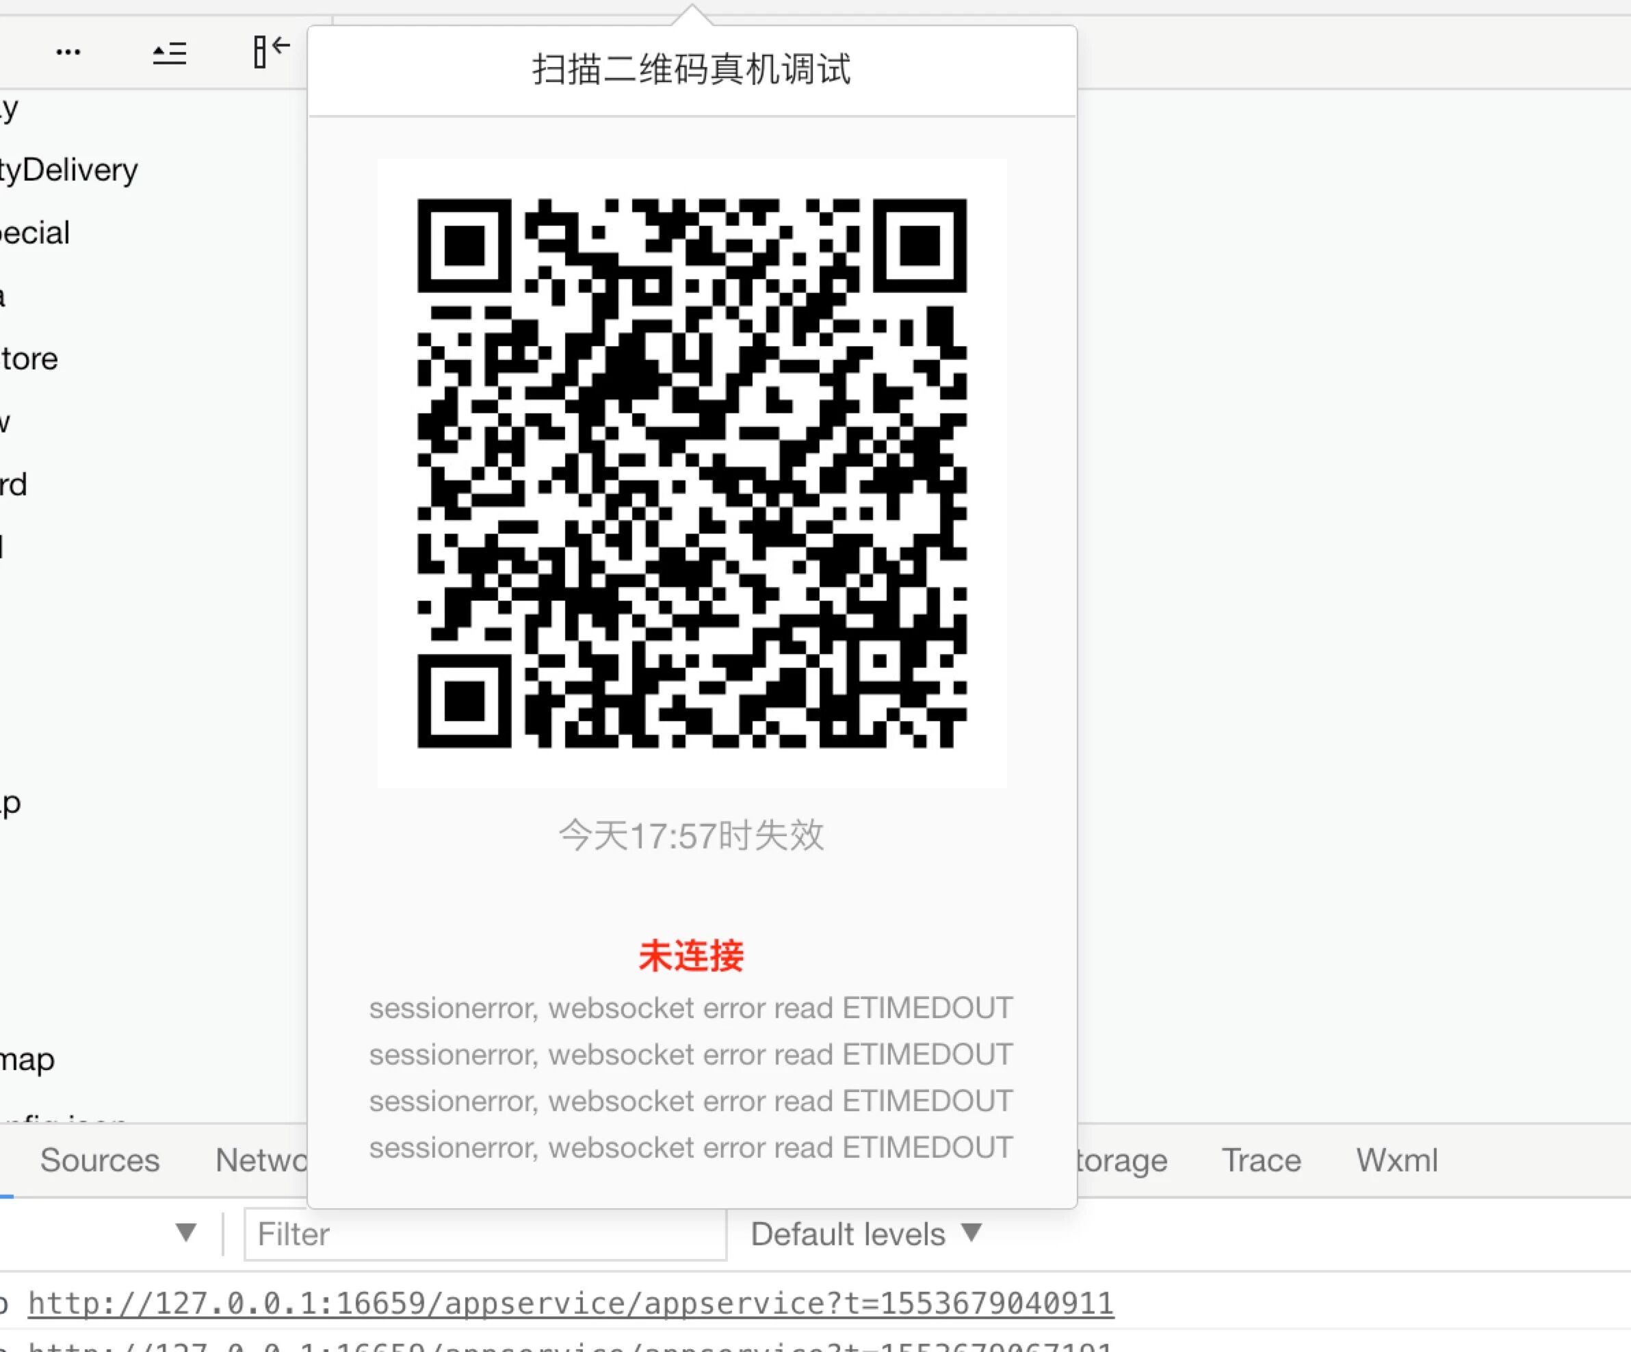Hide the file tree panel icon
Viewport: 1631px width, 1352px height.
[271, 52]
